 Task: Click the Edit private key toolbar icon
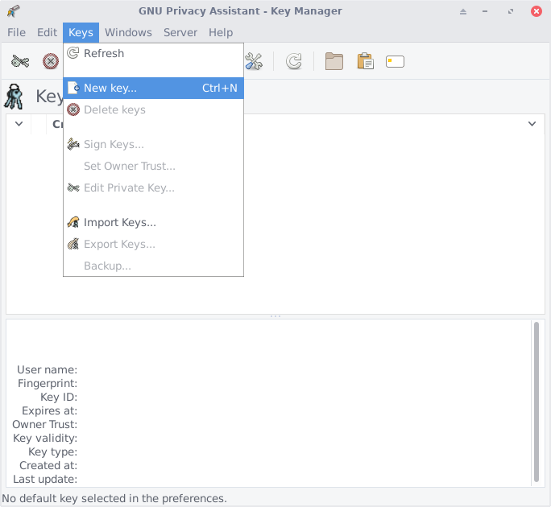click(20, 61)
